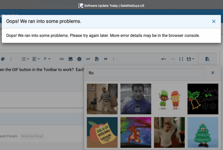
Task: Open the paragraph format dropdown
Action: (x=47, y=59)
